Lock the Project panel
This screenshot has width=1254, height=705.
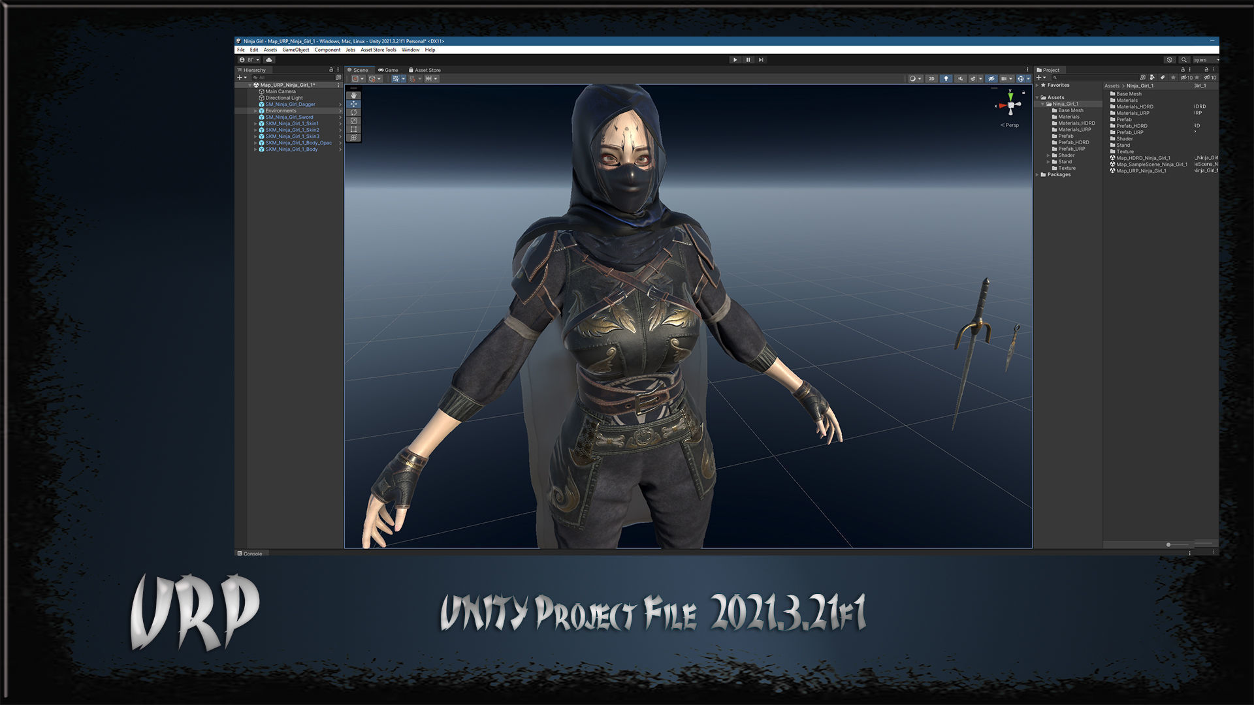click(1183, 70)
